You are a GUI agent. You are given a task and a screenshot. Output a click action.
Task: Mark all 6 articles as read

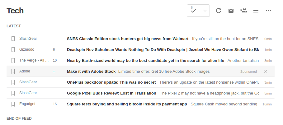[194, 11]
